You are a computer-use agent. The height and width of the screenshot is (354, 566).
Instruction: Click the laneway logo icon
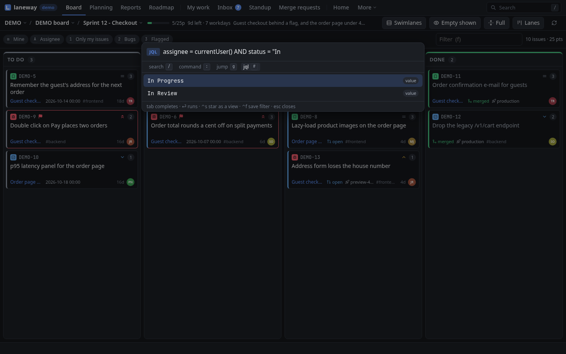(x=8, y=7)
